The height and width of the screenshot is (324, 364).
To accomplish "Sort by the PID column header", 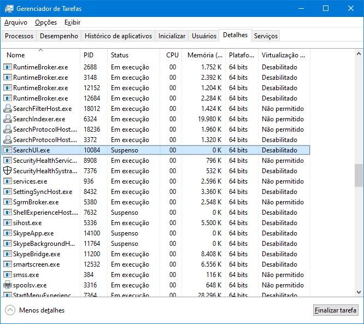I will pos(89,55).
